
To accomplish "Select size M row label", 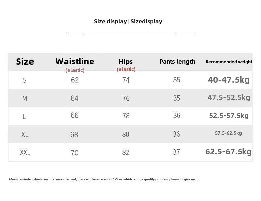I will tap(25, 98).
